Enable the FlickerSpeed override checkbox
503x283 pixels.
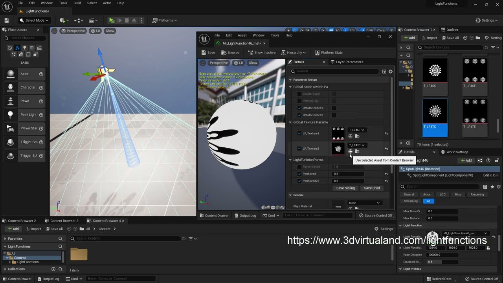[x=299, y=167]
